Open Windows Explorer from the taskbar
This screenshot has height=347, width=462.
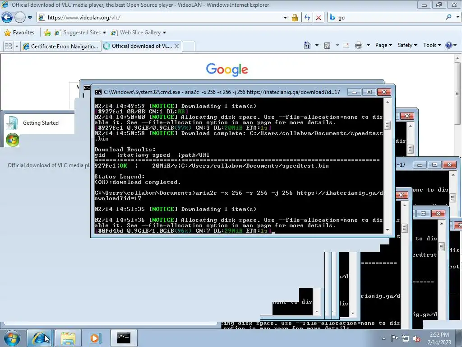(68, 338)
